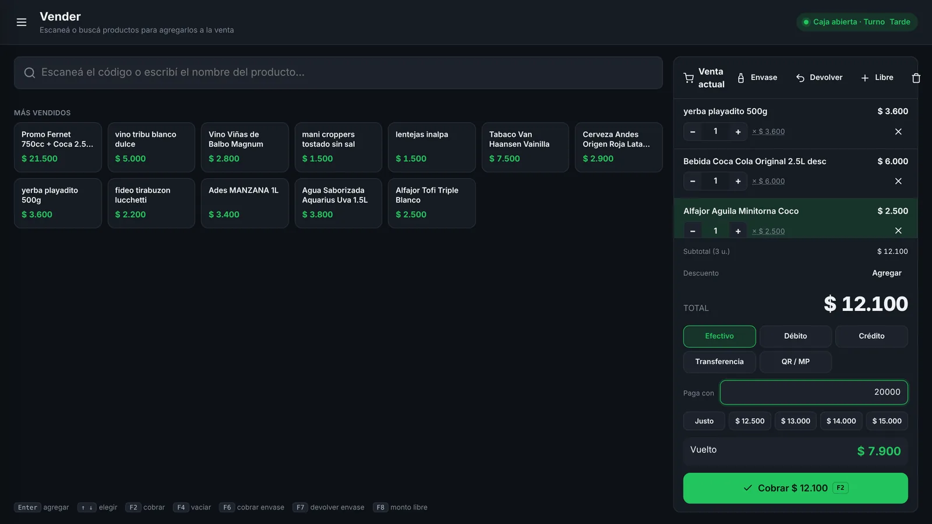The image size is (932, 524).
Task: Add a Libre free-amount item
Action: point(877,77)
